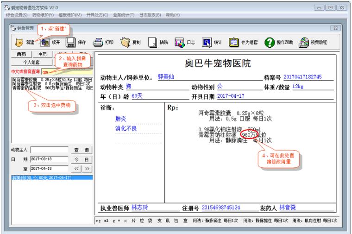Print using the 打印 printer icon
Image resolution: width=352 pixels, height=234 pixels.
(x=98, y=42)
